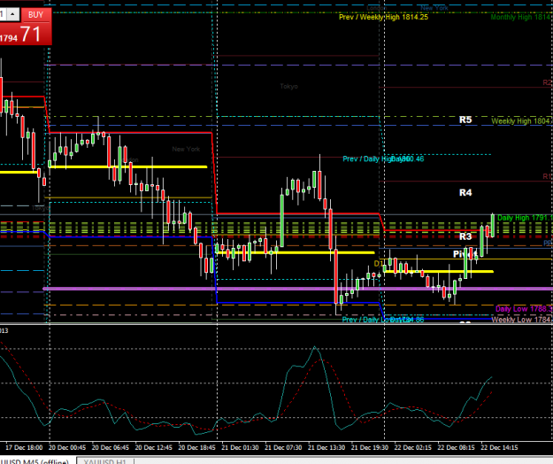Select the R5 resistance label
The height and width of the screenshot is (464, 553).
pyautogui.click(x=465, y=120)
